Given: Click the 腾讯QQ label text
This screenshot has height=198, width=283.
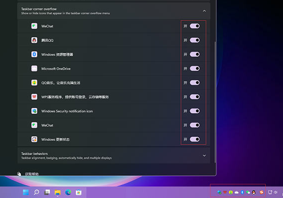Looking at the screenshot, I should [x=47, y=40].
